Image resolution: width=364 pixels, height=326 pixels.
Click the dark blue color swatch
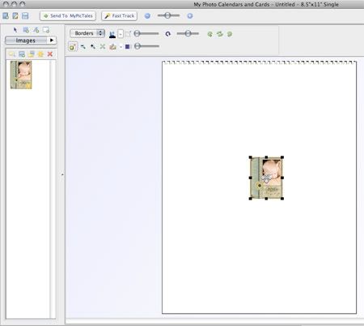coord(128,46)
